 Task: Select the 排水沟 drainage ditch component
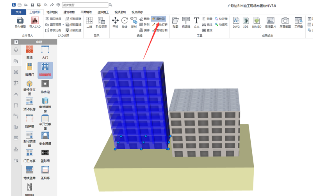[45, 87]
